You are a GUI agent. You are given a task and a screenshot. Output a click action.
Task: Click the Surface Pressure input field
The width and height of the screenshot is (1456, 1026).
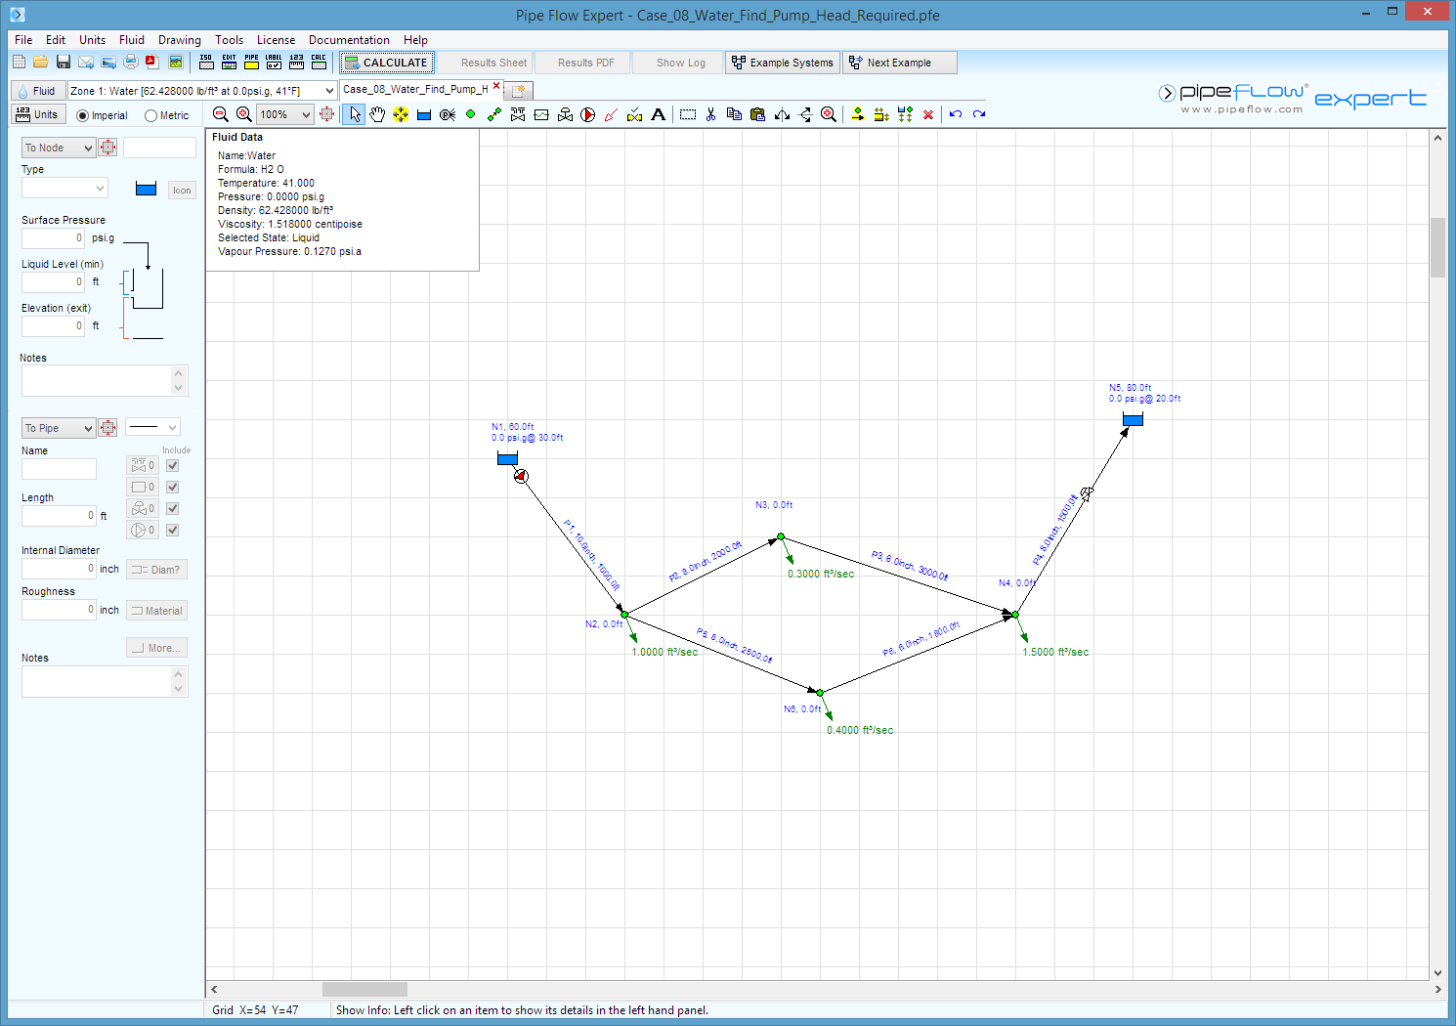[53, 238]
